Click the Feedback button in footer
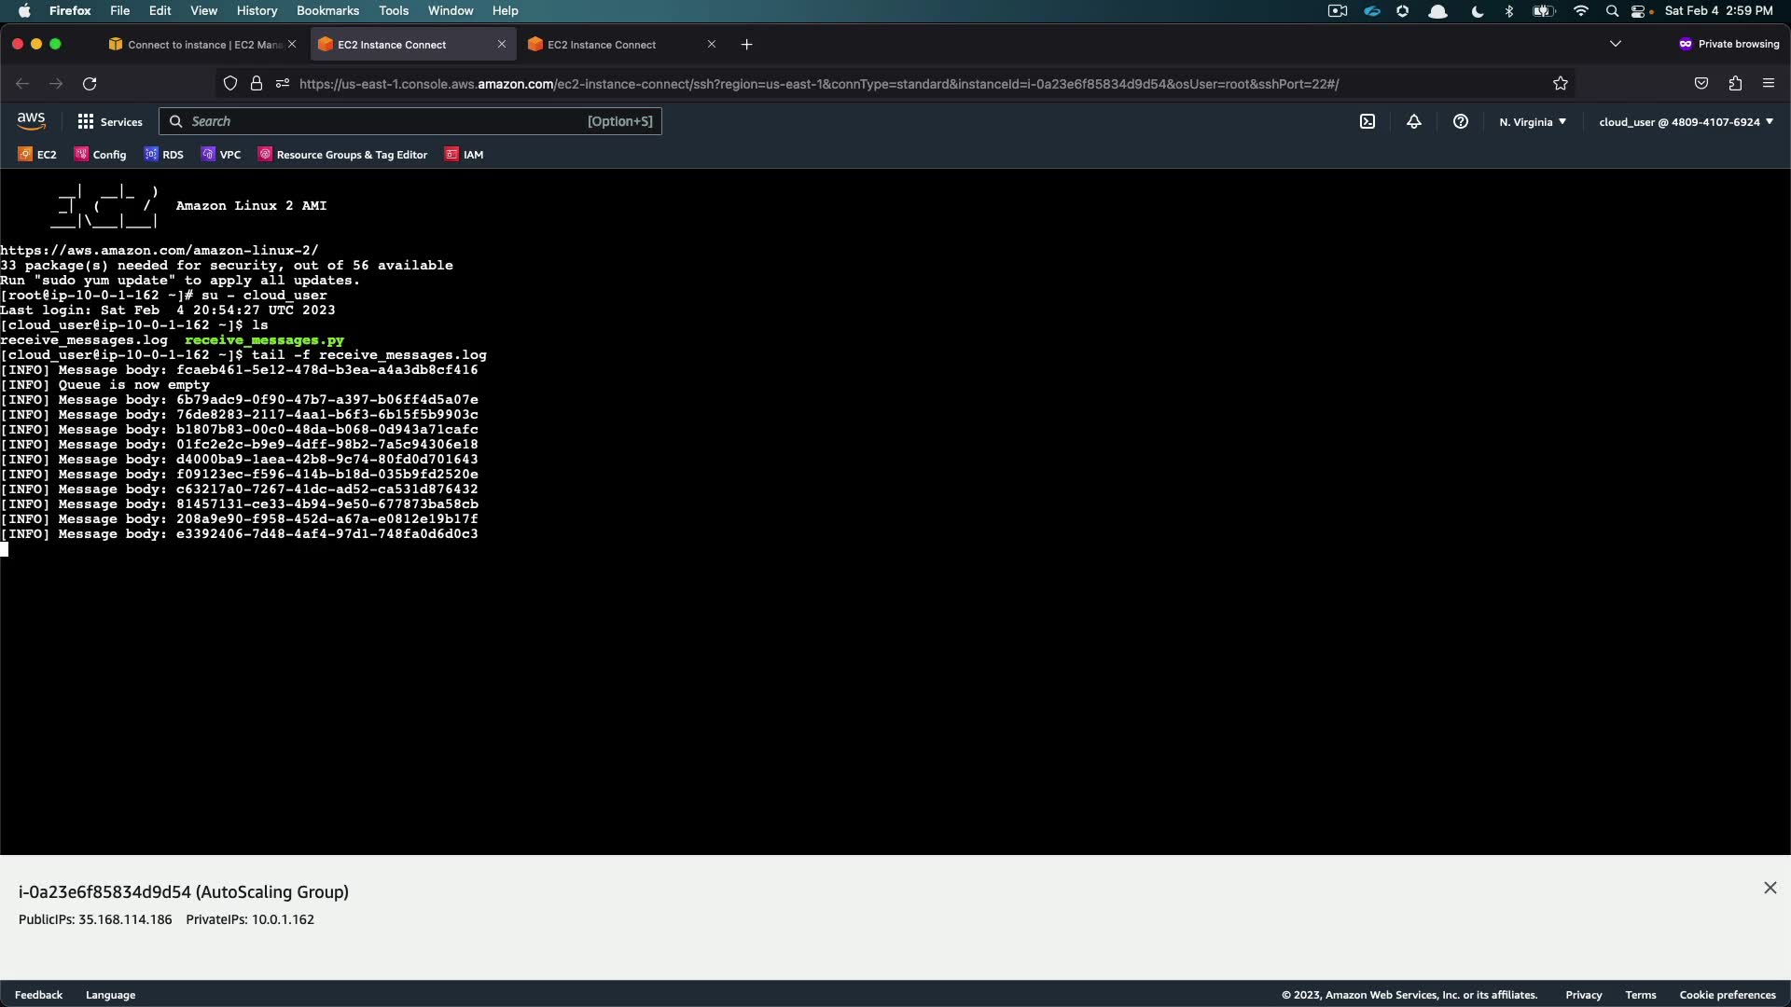The height and width of the screenshot is (1007, 1791). 38,995
